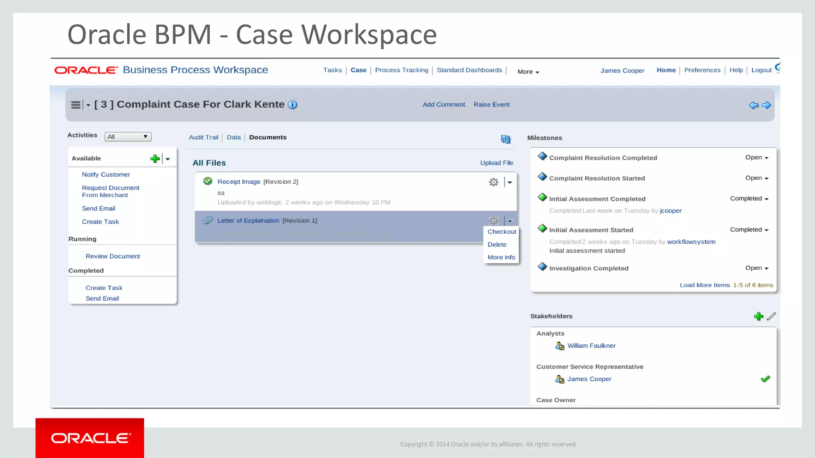Image resolution: width=815 pixels, height=458 pixels.
Task: Click gear icon for Letter of Explaination
Action: (493, 221)
